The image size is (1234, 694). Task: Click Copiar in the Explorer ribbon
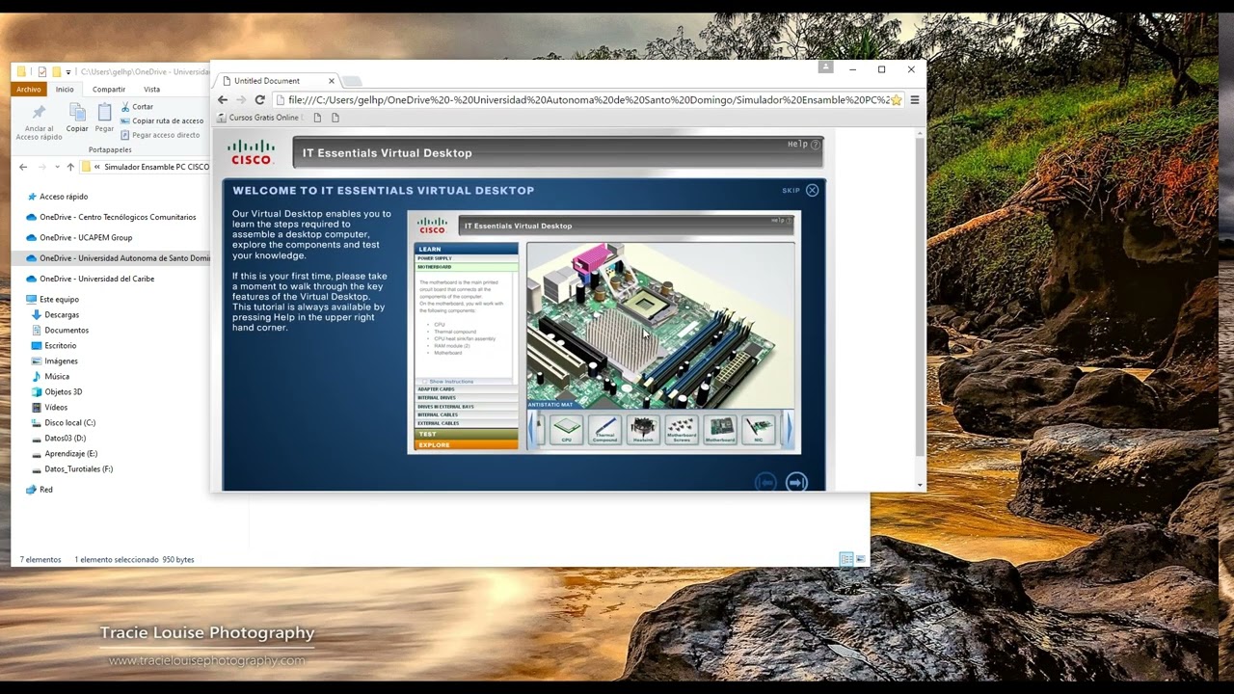(77, 119)
